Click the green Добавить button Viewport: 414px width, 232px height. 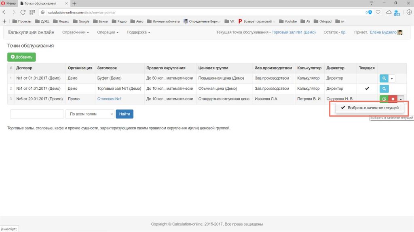pyautogui.click(x=21, y=57)
